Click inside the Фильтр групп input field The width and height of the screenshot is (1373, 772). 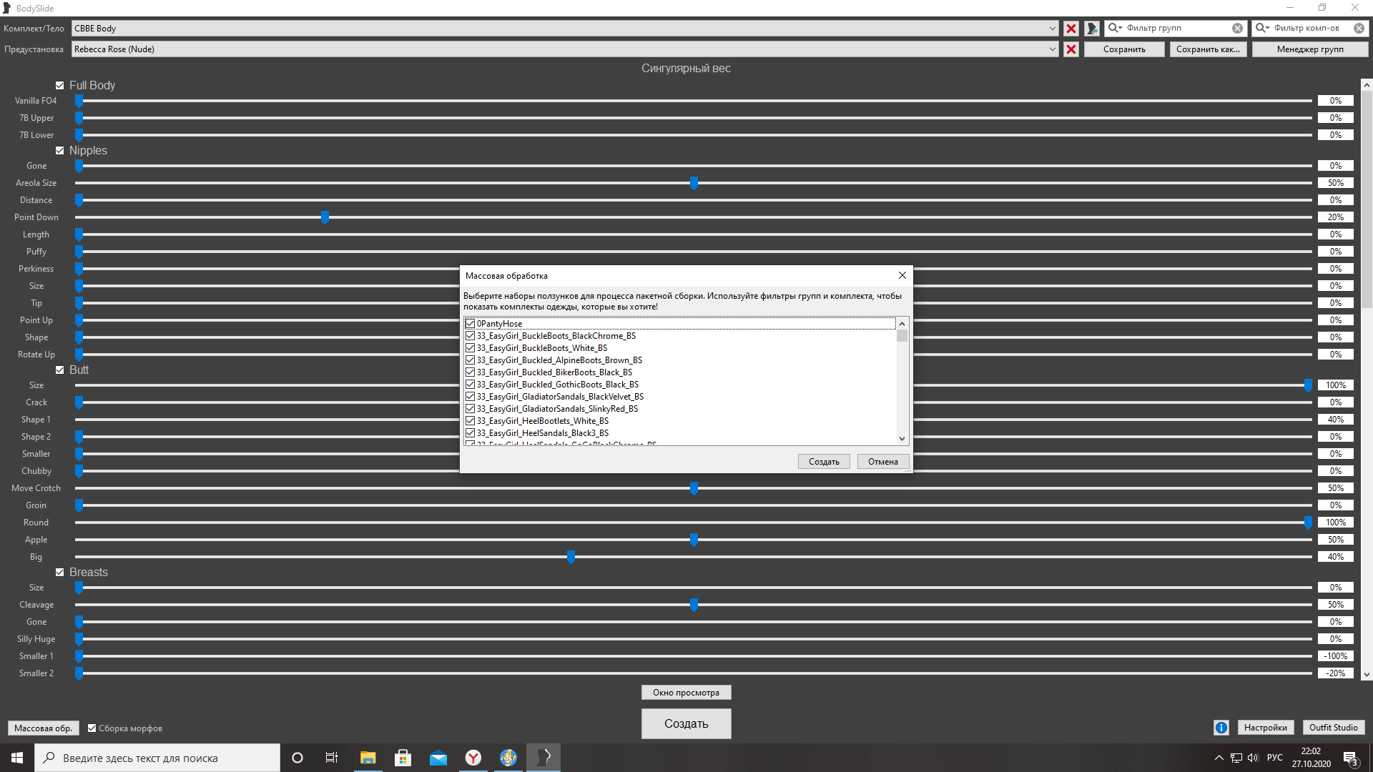tap(1176, 28)
